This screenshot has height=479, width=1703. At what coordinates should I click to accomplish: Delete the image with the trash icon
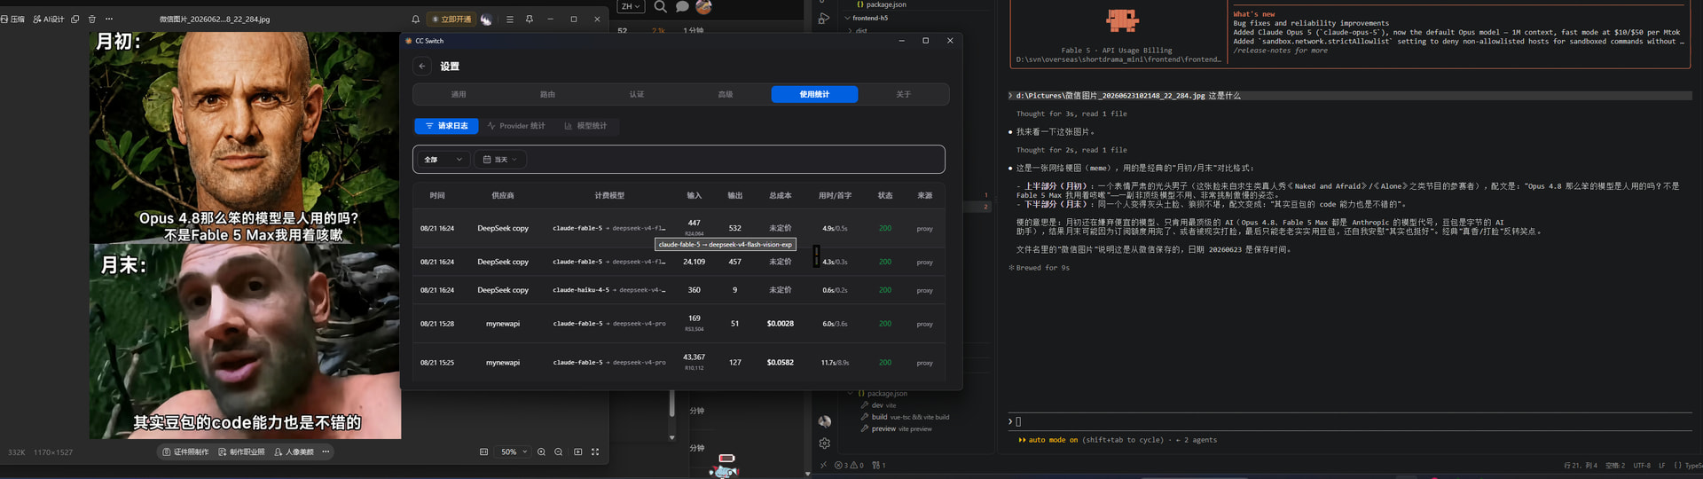coord(91,19)
